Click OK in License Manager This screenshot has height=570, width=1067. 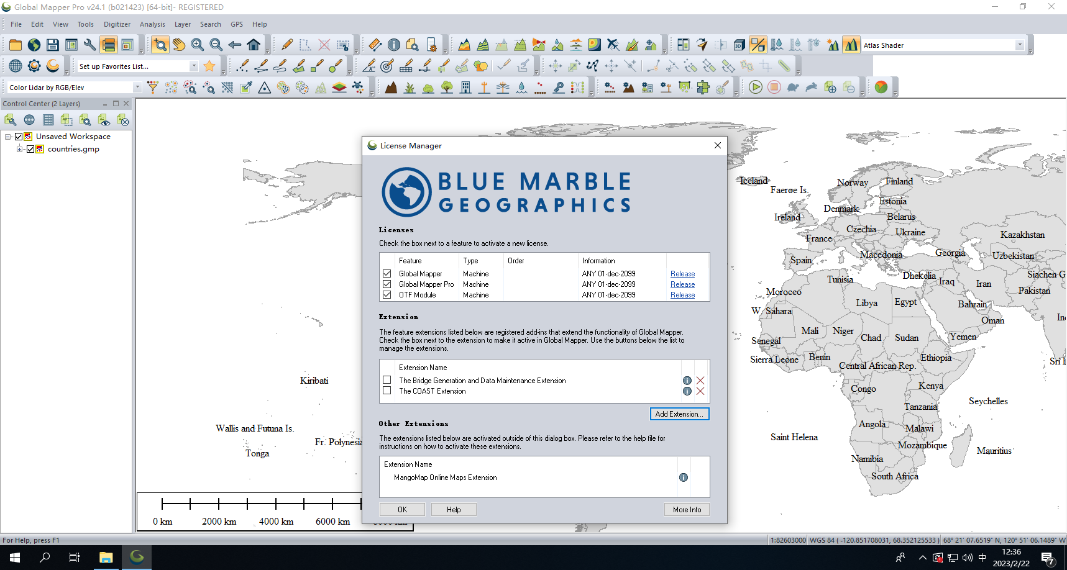[402, 510]
